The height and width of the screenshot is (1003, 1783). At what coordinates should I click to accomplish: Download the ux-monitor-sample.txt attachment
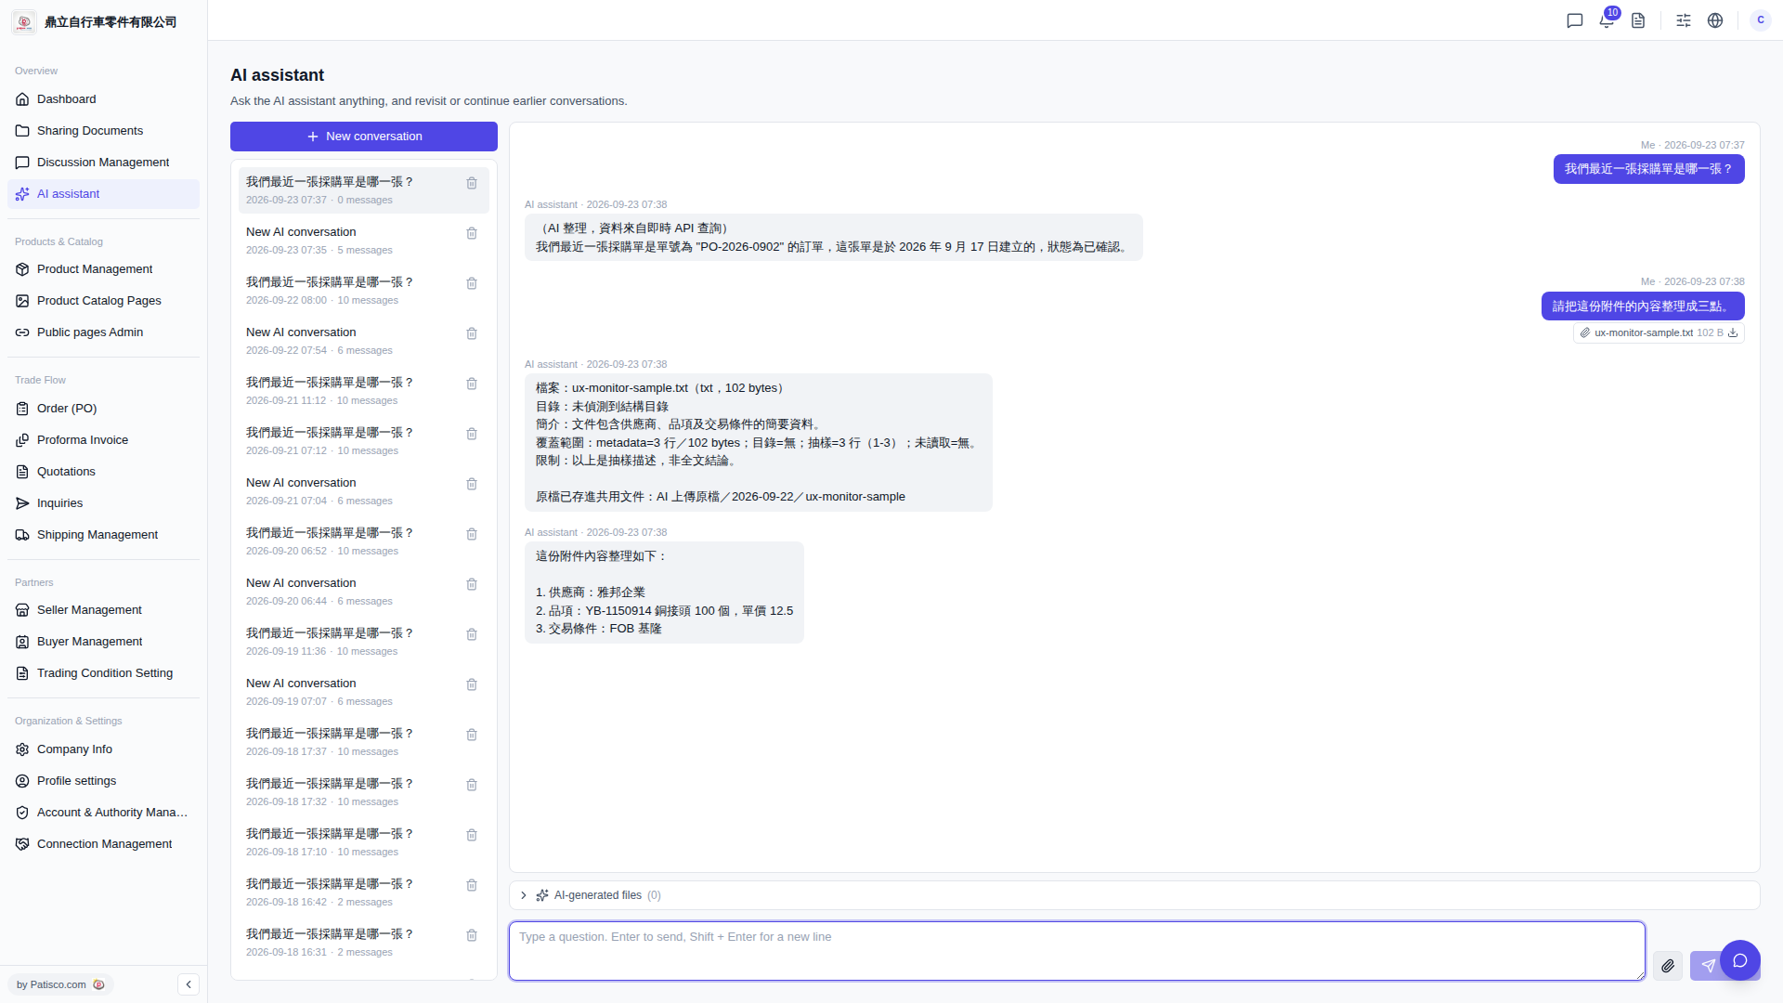pos(1733,332)
